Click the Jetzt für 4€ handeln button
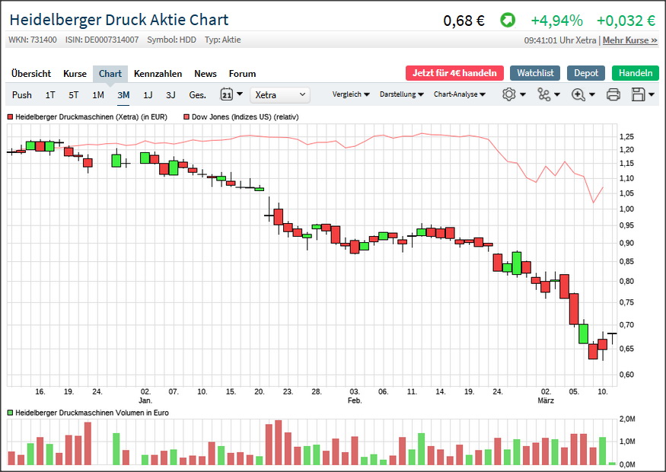The height and width of the screenshot is (472, 666). [454, 73]
